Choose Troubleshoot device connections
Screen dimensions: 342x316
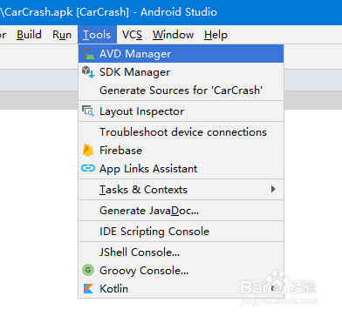pos(181,132)
